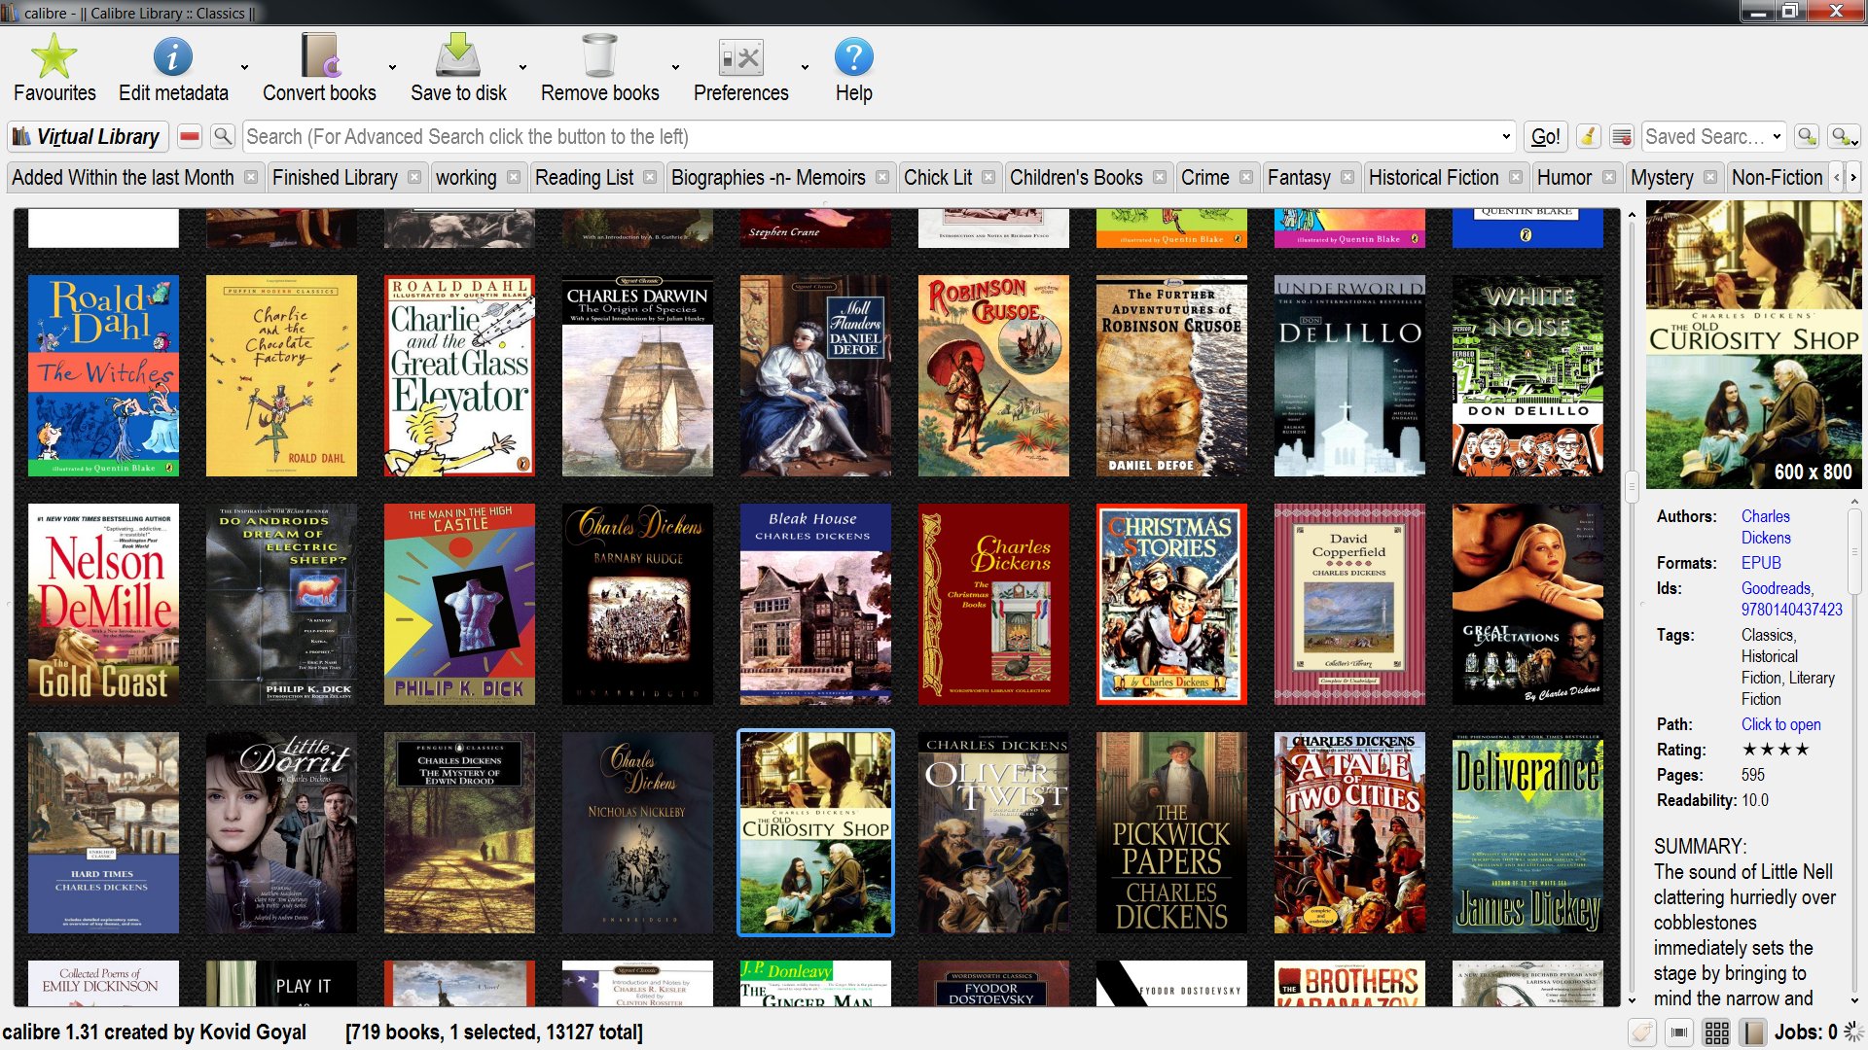The image size is (1868, 1050).
Task: Click the highlight search results icon
Action: click(x=1621, y=137)
